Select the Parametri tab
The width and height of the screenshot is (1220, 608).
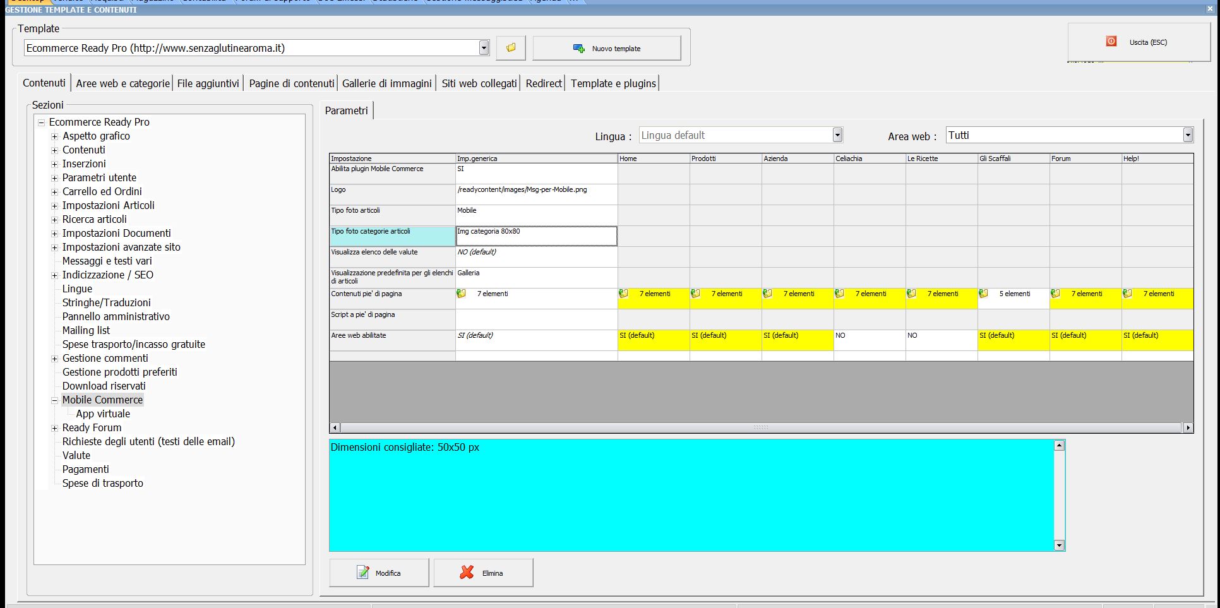(x=347, y=110)
